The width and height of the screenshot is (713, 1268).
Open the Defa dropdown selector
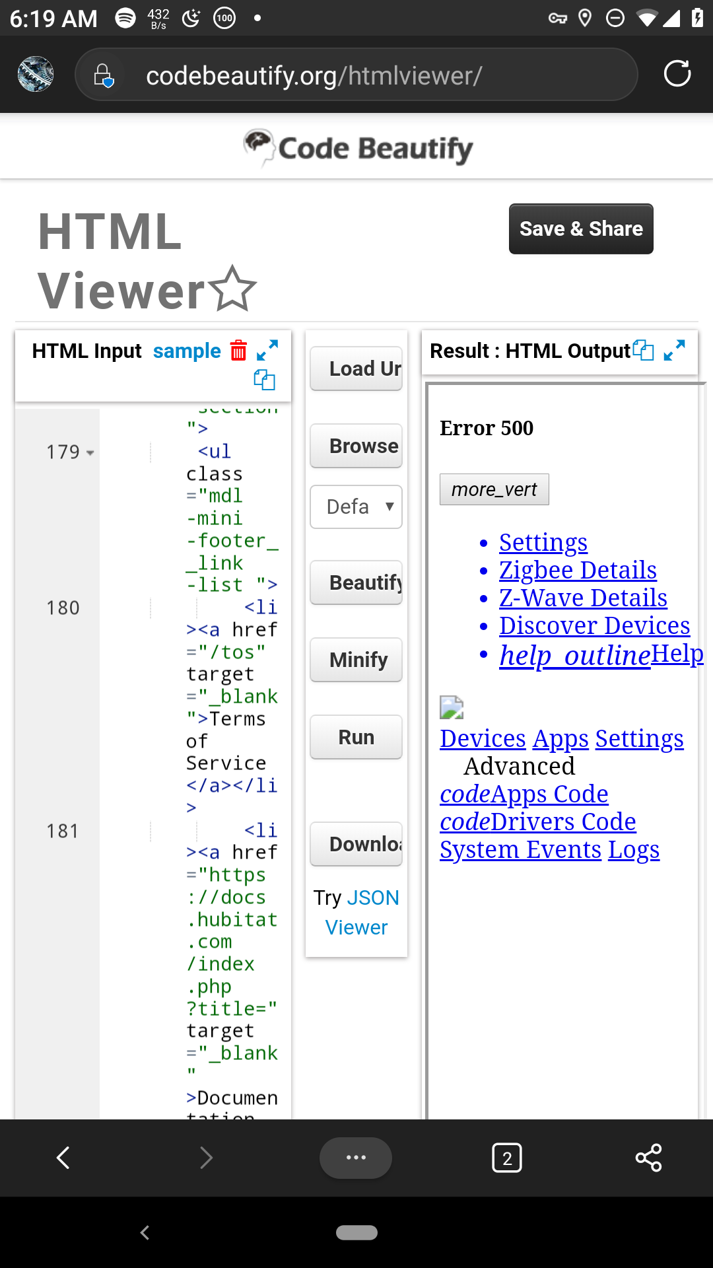(356, 507)
